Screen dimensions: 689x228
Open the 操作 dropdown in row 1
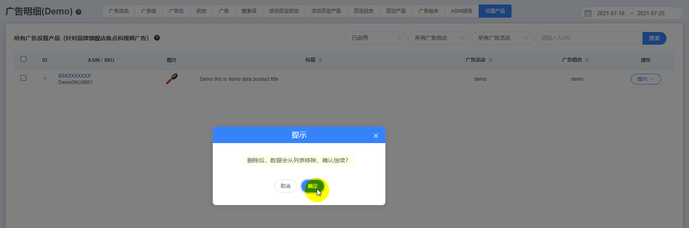[645, 79]
